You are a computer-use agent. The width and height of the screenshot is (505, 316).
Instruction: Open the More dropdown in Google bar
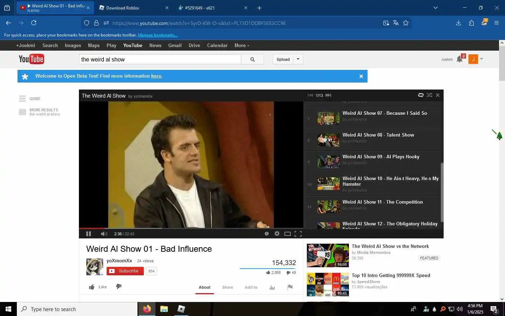242,45
